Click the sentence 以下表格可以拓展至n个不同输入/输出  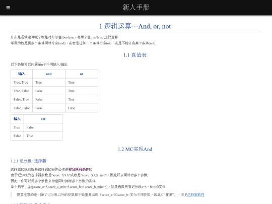tap(39, 64)
